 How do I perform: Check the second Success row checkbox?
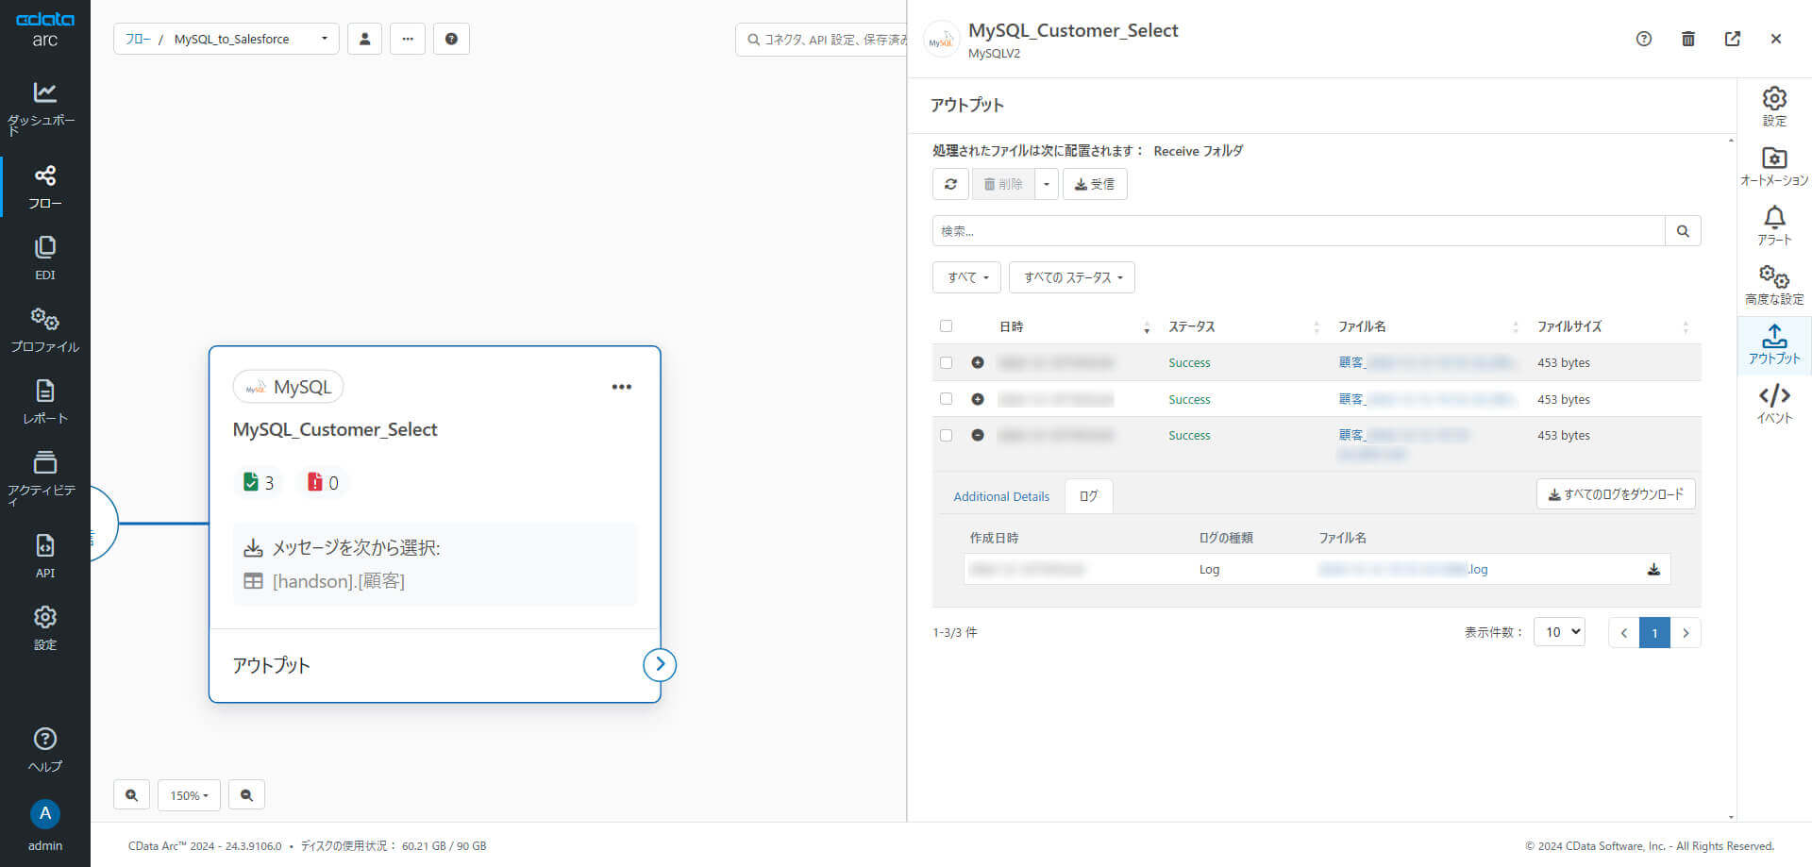point(946,399)
